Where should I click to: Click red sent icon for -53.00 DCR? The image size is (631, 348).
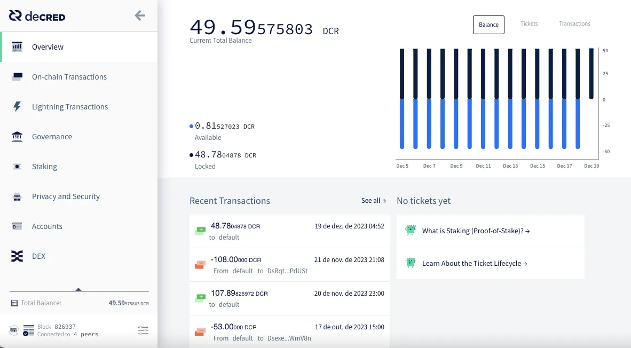click(x=200, y=333)
